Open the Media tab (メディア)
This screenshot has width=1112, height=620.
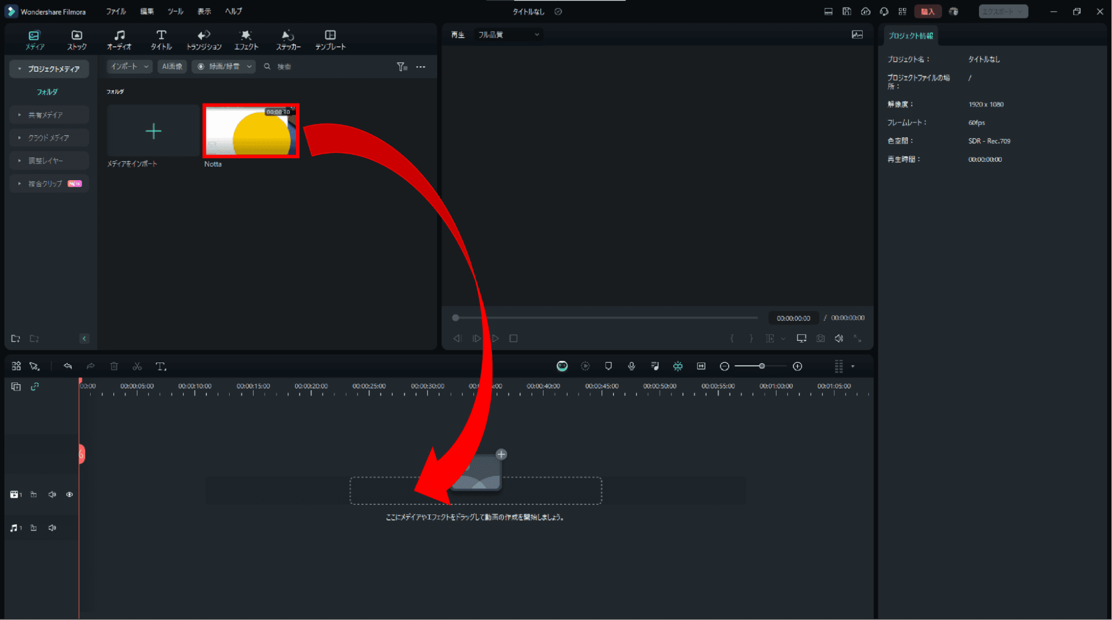click(x=34, y=40)
